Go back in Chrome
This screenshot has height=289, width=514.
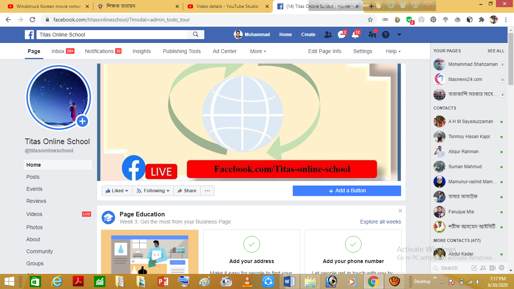8,20
